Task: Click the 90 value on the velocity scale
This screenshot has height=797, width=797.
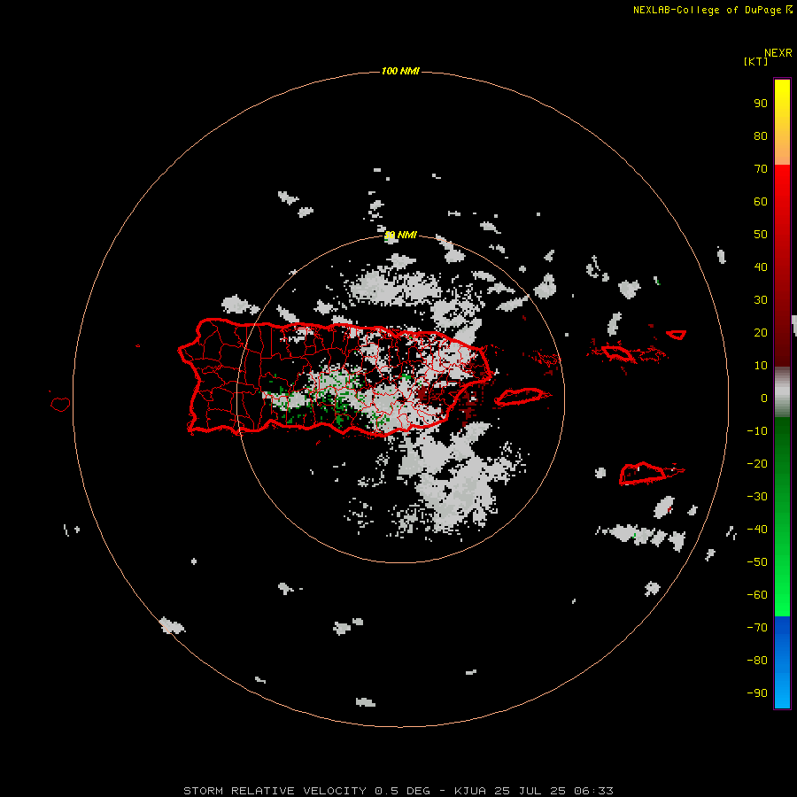Action: [x=761, y=104]
